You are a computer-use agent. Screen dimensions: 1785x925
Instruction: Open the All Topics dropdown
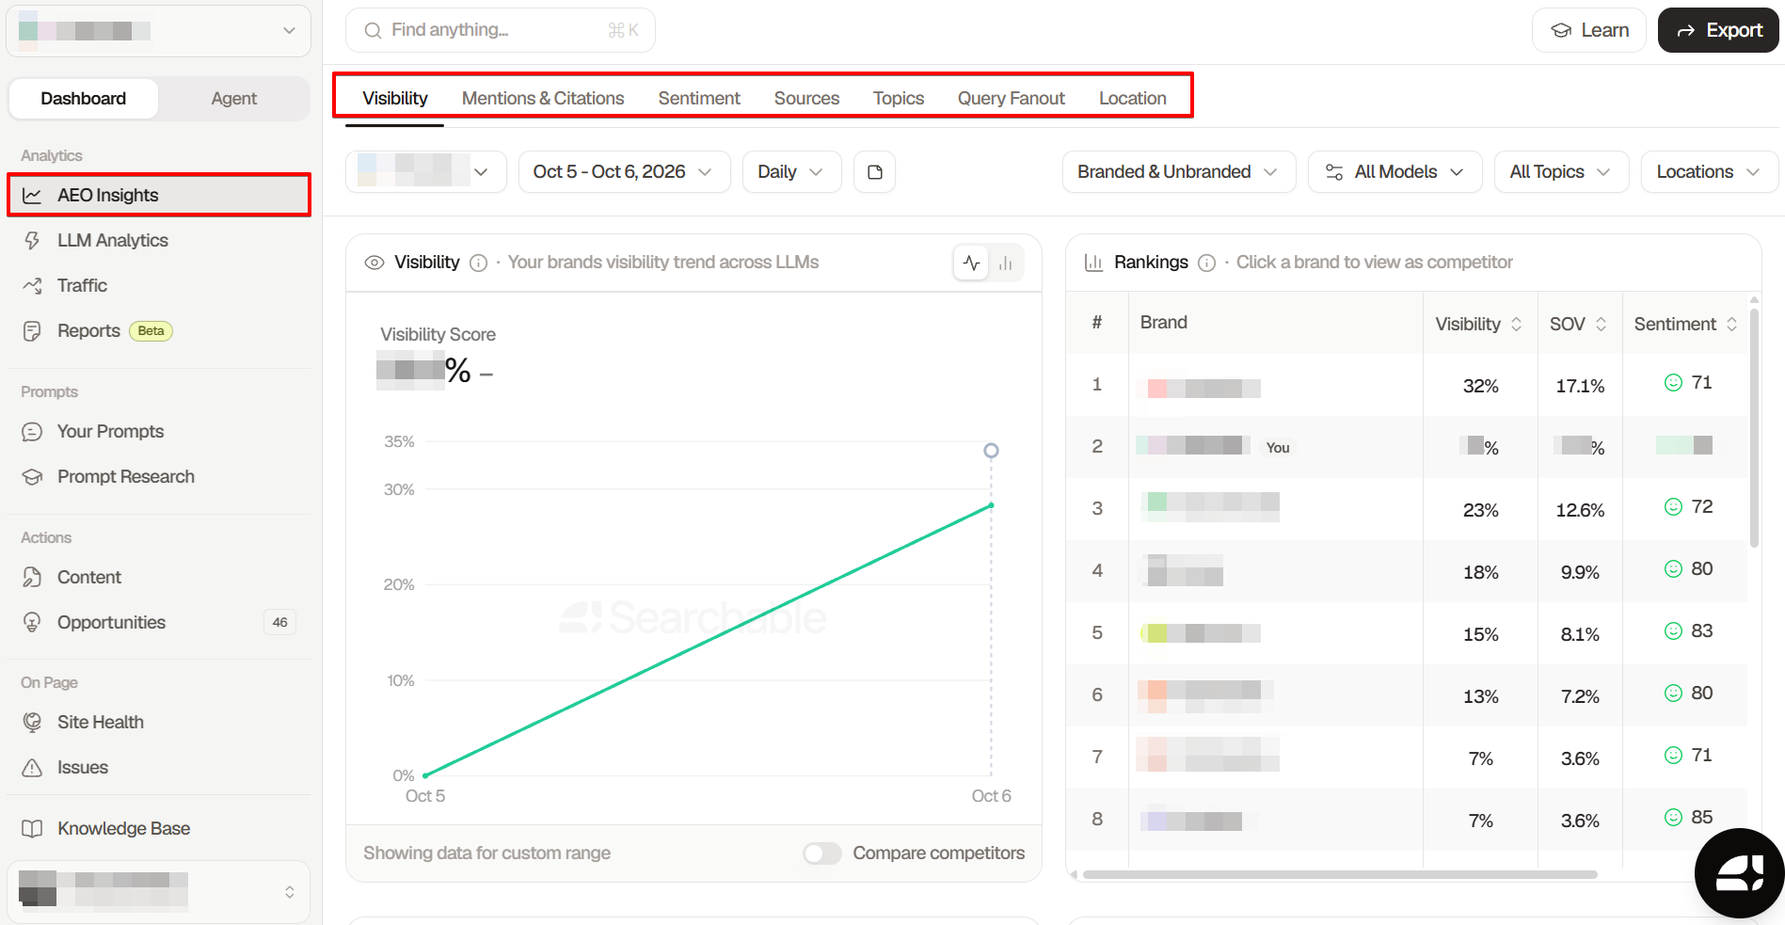click(x=1561, y=172)
